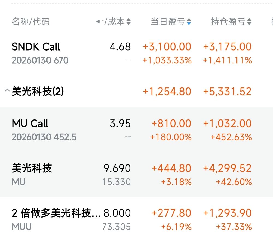
Task: Tap MUU holding profit +1,293.90
Action: [227, 213]
